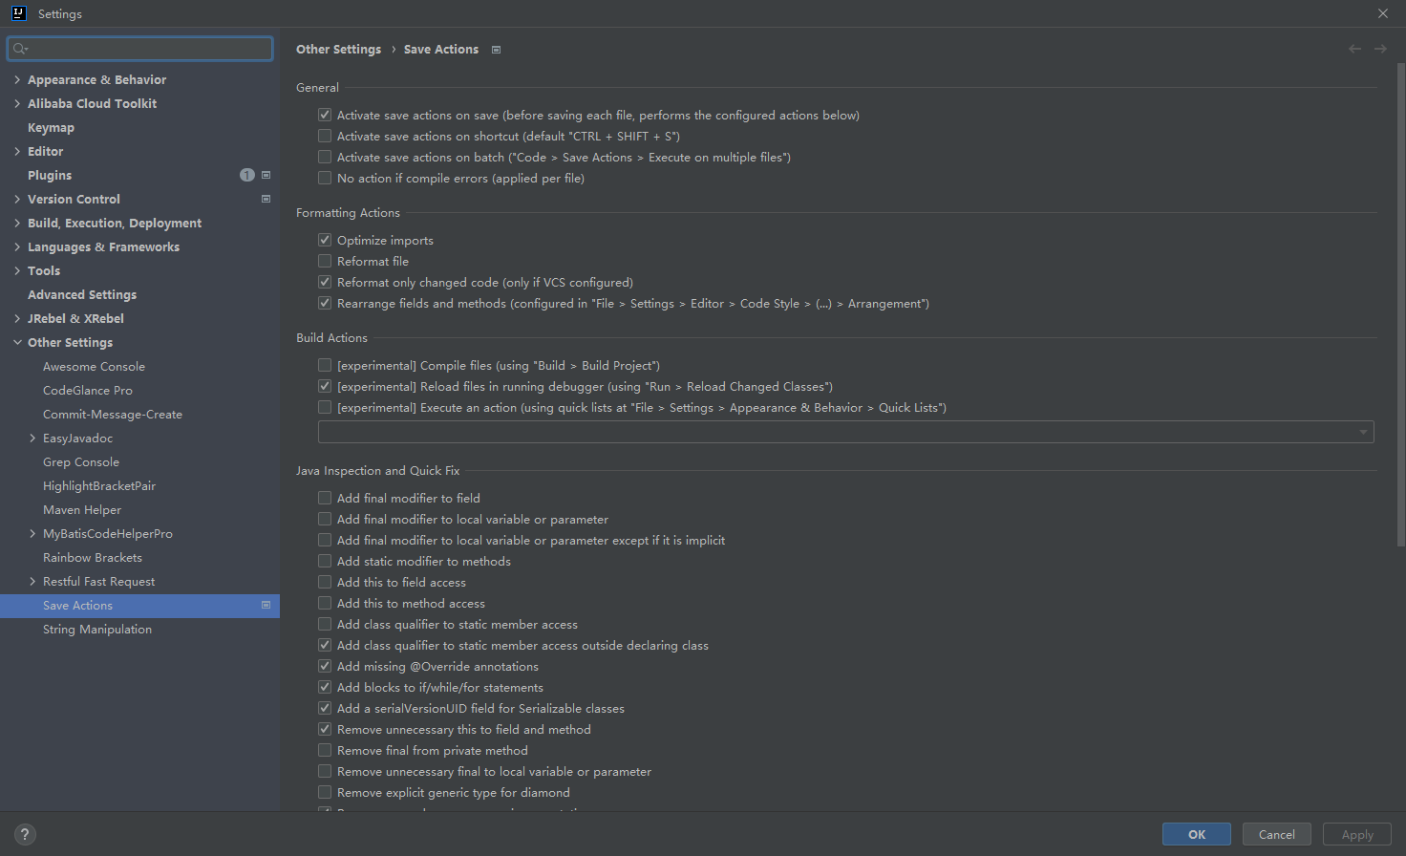1406x856 pixels.
Task: Click the project icon on Save Actions tree row
Action: pyautogui.click(x=266, y=605)
